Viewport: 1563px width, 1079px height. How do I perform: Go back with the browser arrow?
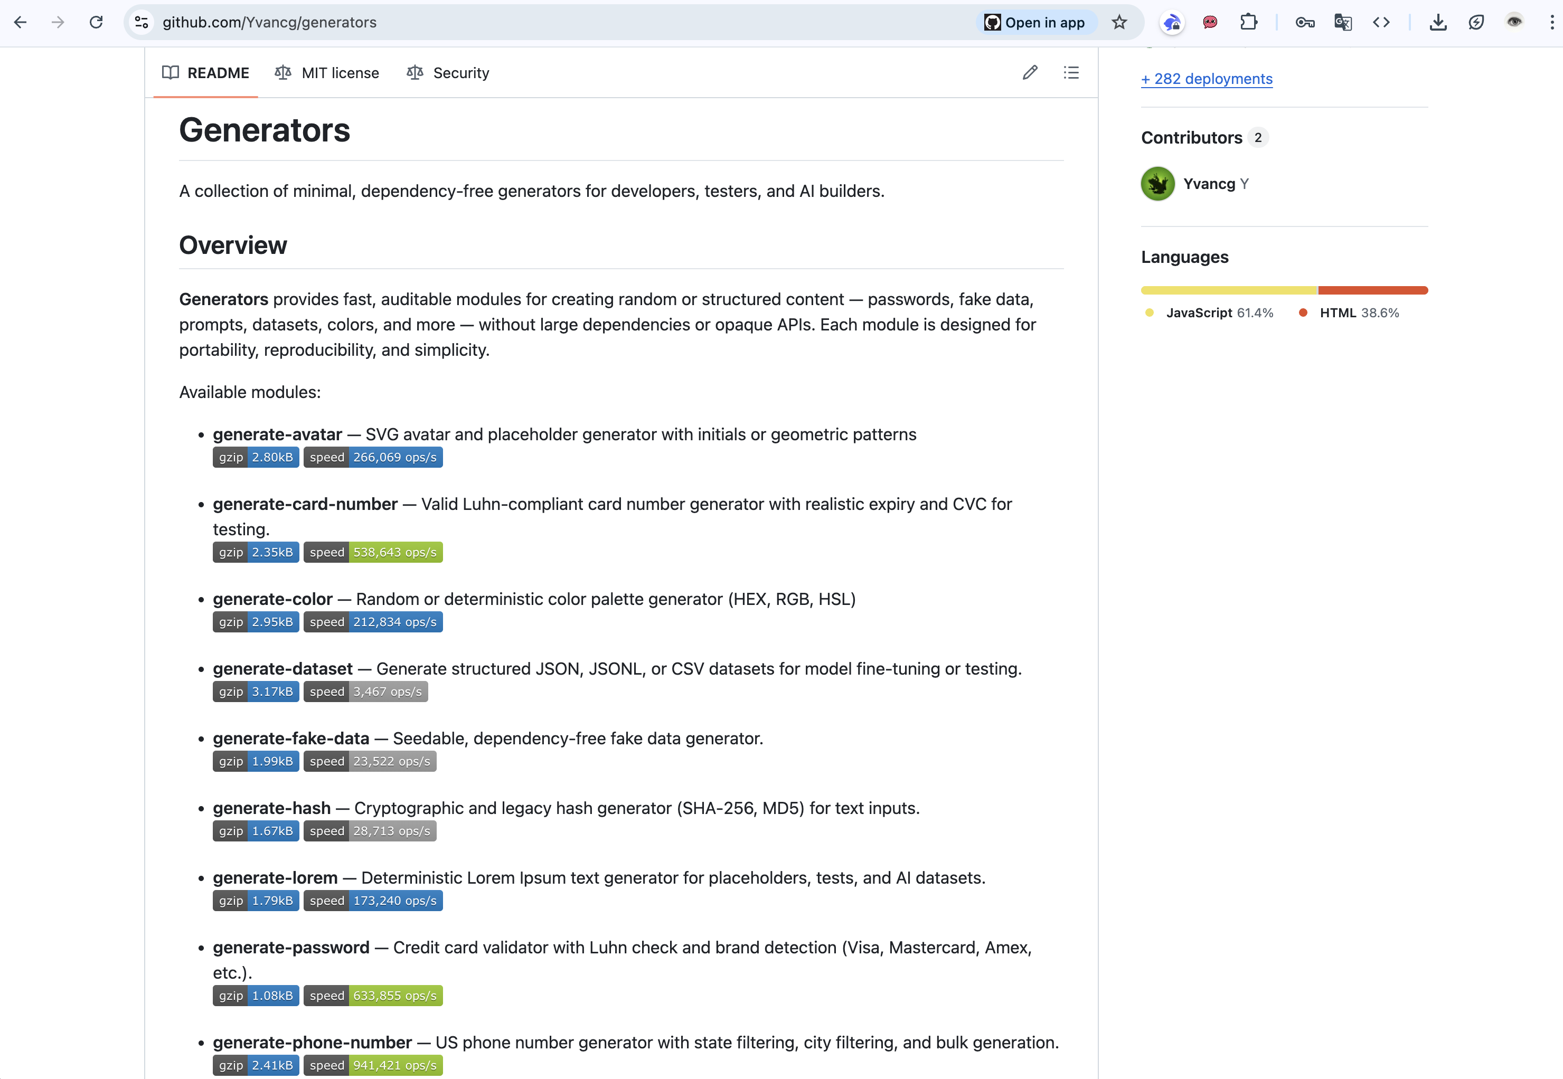point(20,22)
